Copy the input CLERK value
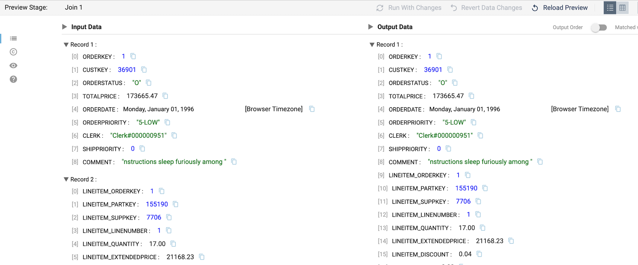The height and width of the screenshot is (265, 638). 174,136
